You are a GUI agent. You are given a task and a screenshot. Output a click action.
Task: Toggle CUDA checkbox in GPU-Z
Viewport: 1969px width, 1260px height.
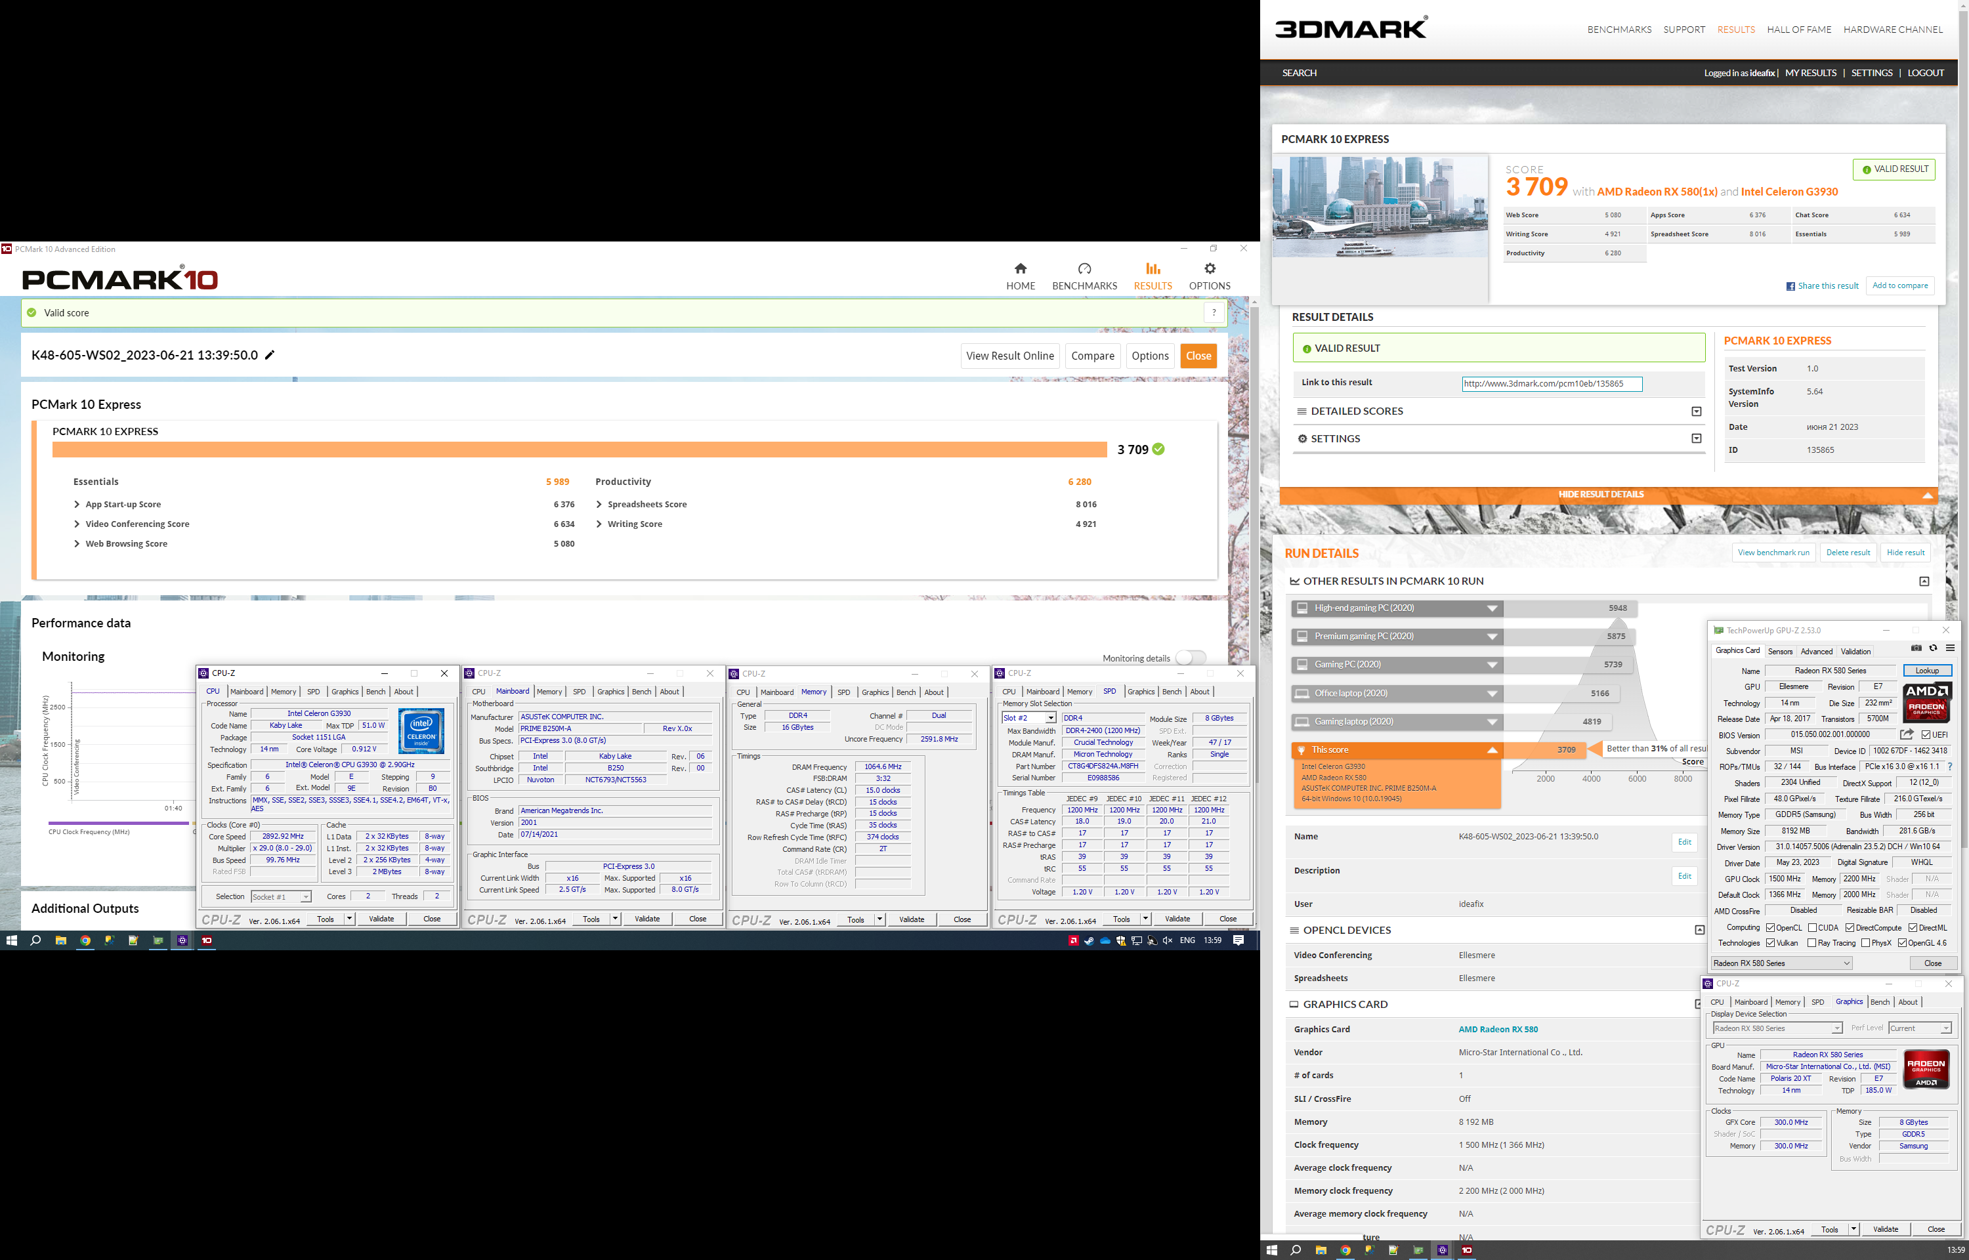(x=1812, y=928)
